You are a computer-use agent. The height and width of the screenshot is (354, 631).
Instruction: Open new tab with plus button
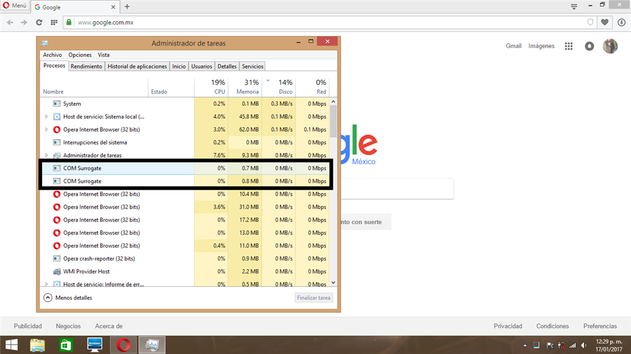[127, 6]
